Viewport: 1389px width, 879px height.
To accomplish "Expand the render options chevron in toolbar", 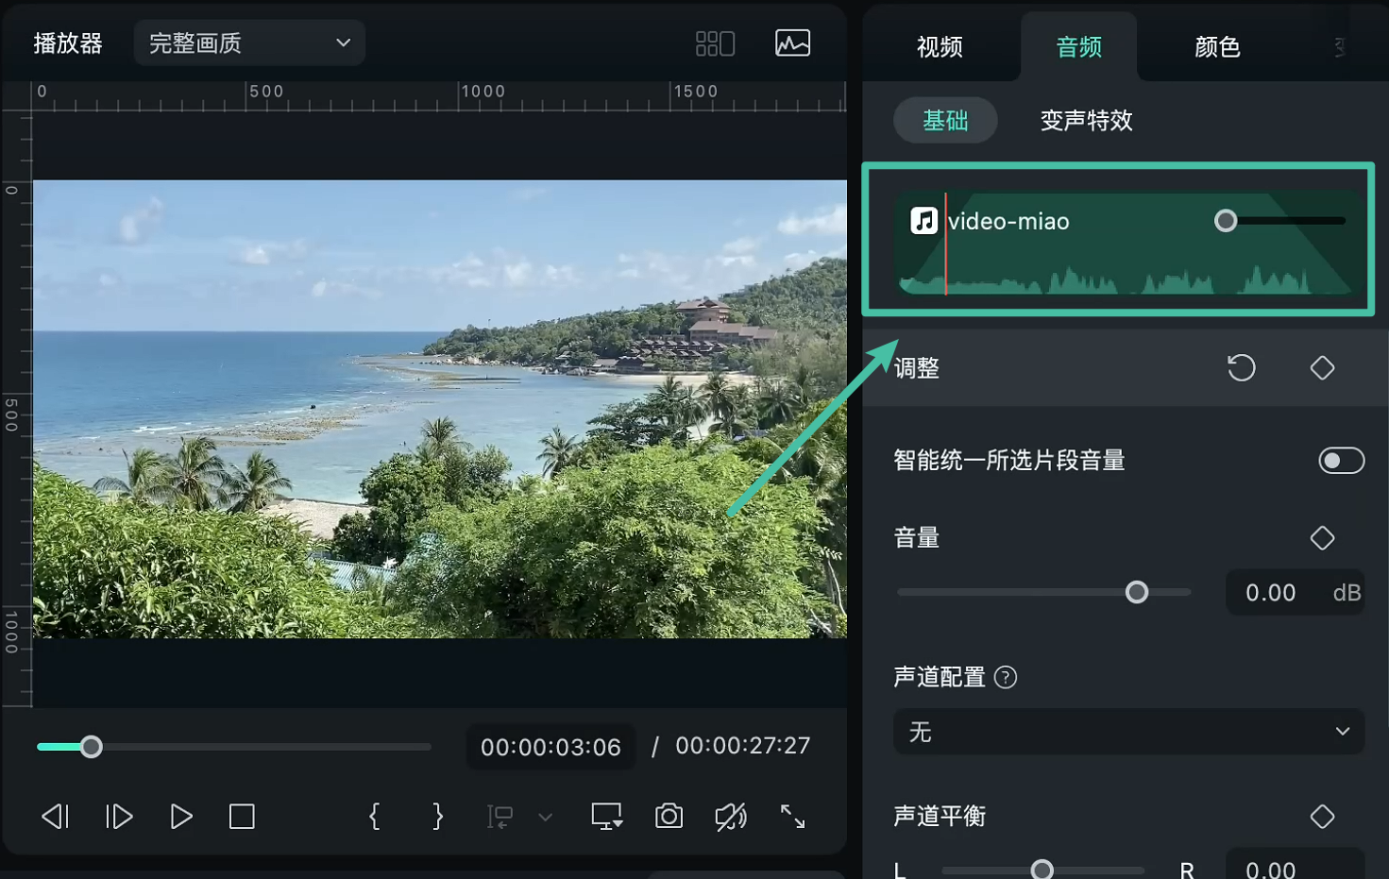I will click(x=546, y=817).
